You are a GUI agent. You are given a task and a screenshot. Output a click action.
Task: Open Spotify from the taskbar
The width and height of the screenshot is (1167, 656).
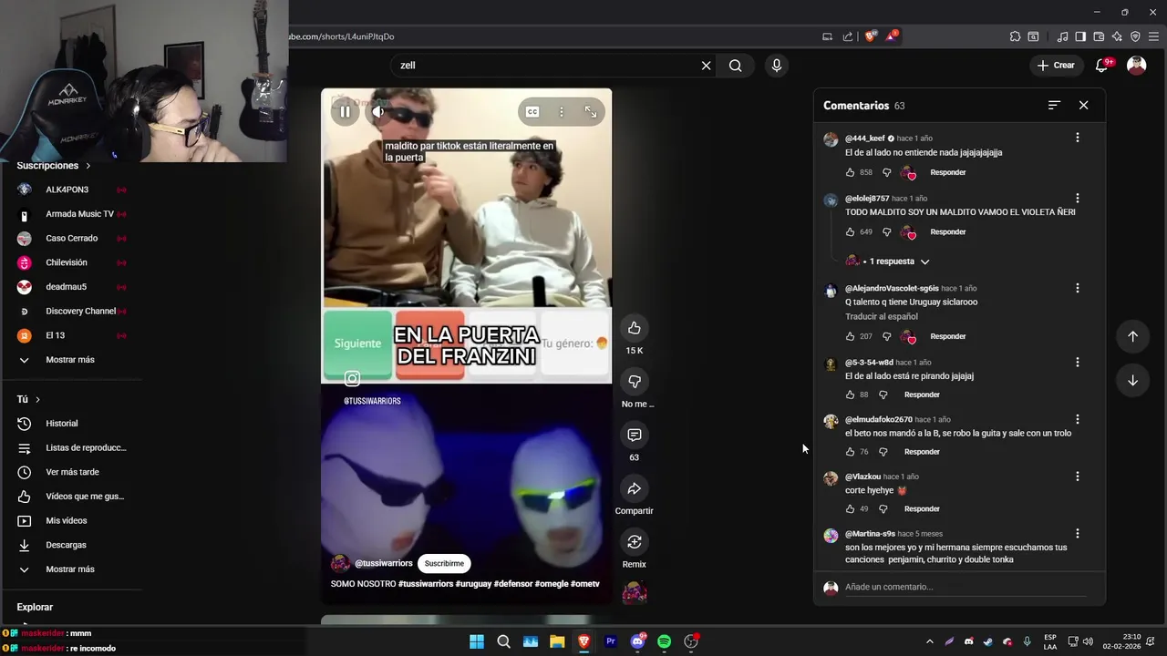click(x=664, y=641)
